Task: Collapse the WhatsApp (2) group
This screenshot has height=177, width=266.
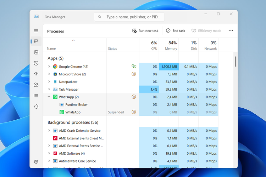Action: [x=49, y=97]
